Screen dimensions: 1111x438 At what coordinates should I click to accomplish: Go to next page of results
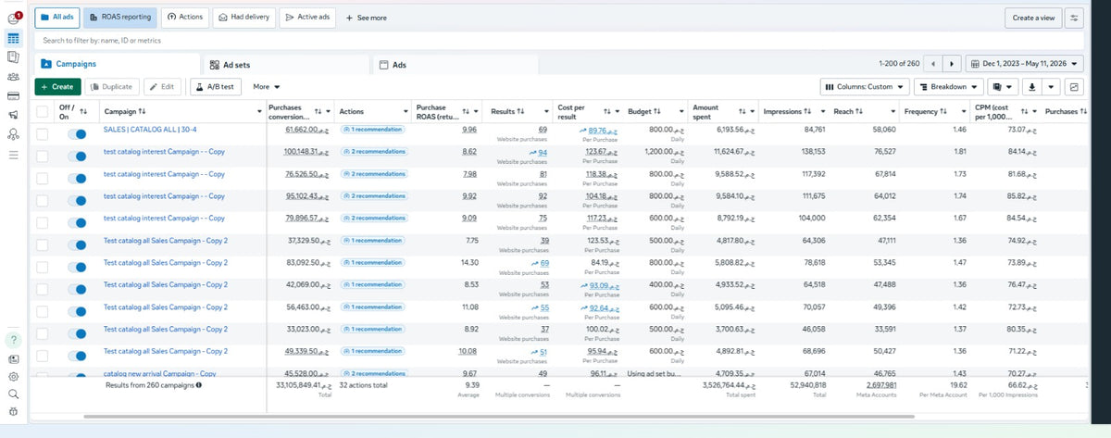(x=951, y=64)
